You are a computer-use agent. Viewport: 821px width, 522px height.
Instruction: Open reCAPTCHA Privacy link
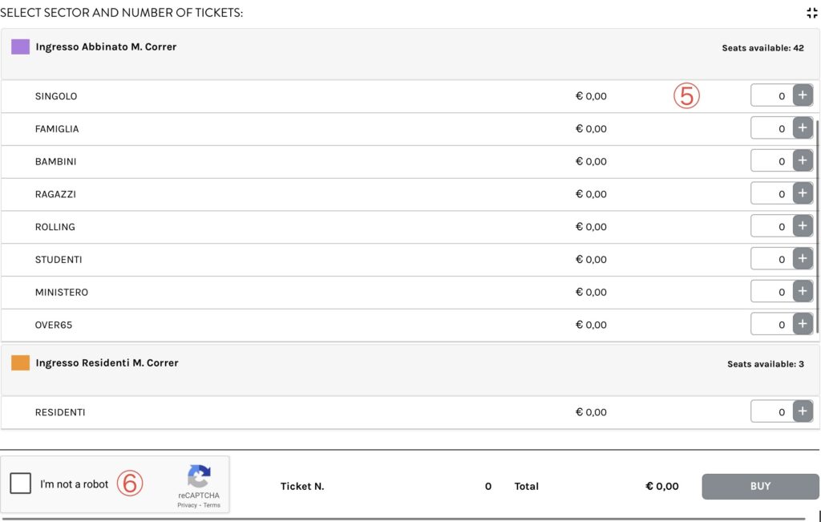click(x=188, y=505)
